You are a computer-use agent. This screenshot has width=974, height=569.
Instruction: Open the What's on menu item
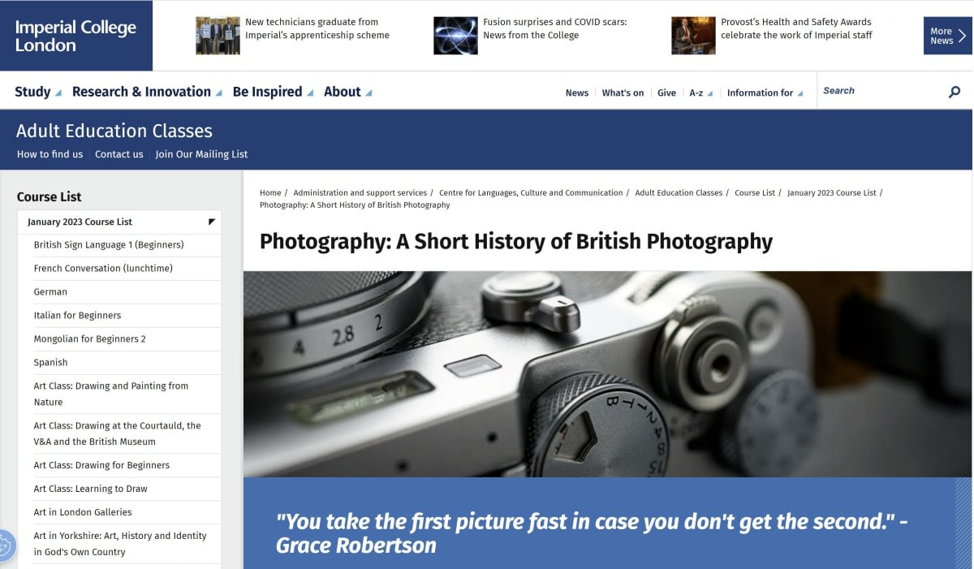[623, 93]
